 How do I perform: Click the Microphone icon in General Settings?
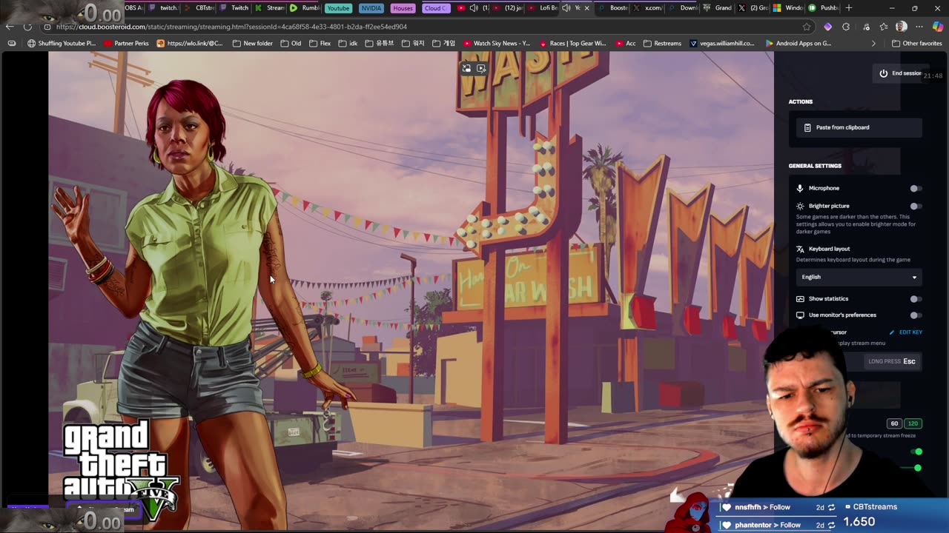point(800,188)
